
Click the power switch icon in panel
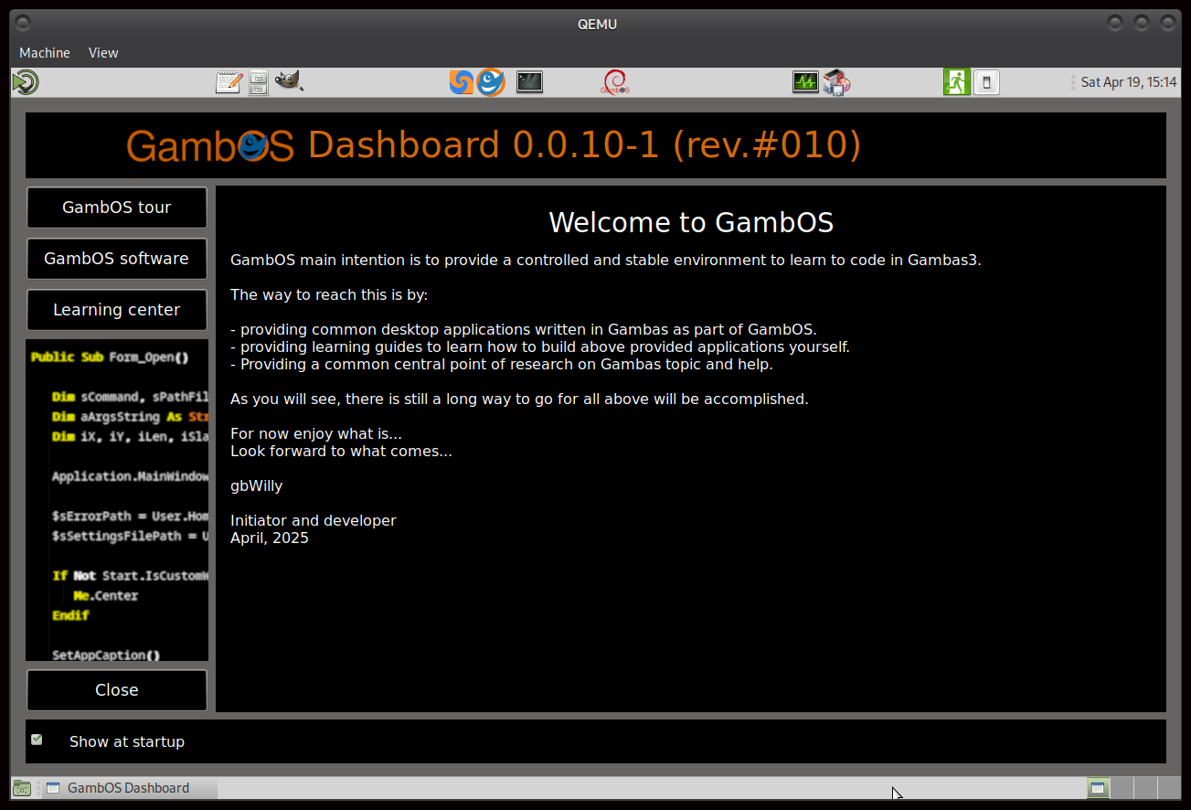pyautogui.click(x=986, y=82)
